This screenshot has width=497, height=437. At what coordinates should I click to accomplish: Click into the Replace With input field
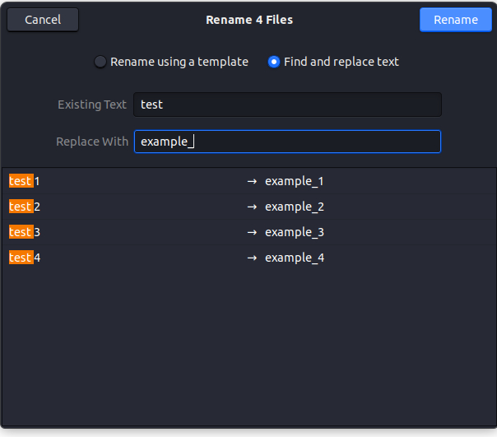(x=287, y=142)
